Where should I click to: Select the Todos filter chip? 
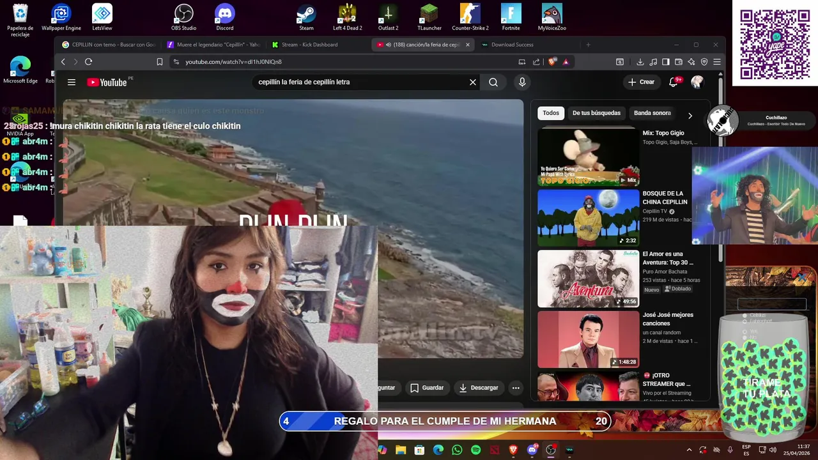point(551,113)
